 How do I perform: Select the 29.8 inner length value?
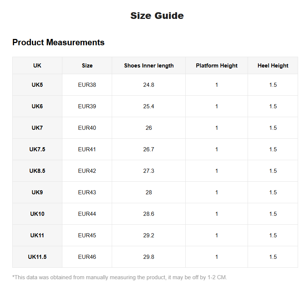tap(149, 257)
